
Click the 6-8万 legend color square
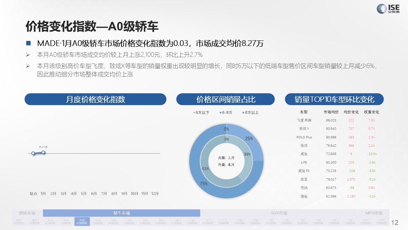[x=220, y=113]
